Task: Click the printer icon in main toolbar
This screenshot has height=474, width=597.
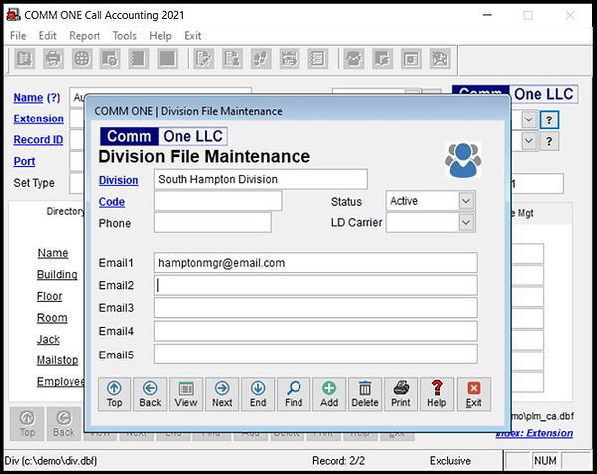Action: click(53, 59)
